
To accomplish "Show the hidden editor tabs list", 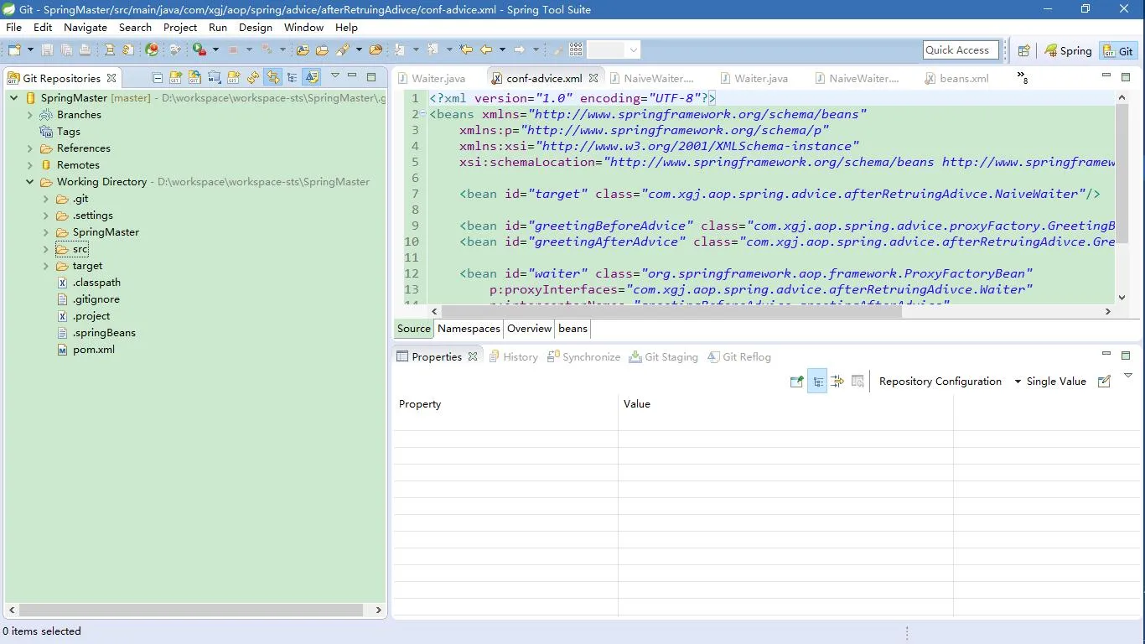I will click(1023, 77).
